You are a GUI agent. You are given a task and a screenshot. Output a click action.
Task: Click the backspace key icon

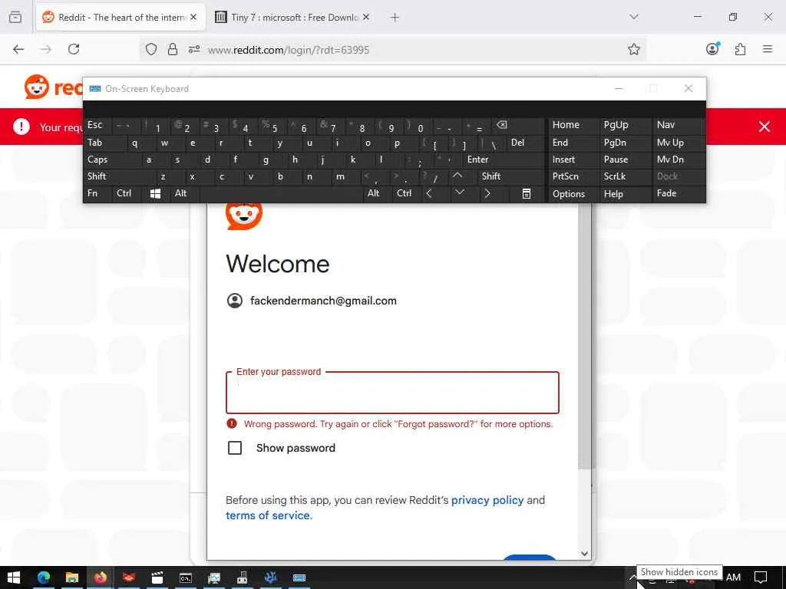(502, 125)
